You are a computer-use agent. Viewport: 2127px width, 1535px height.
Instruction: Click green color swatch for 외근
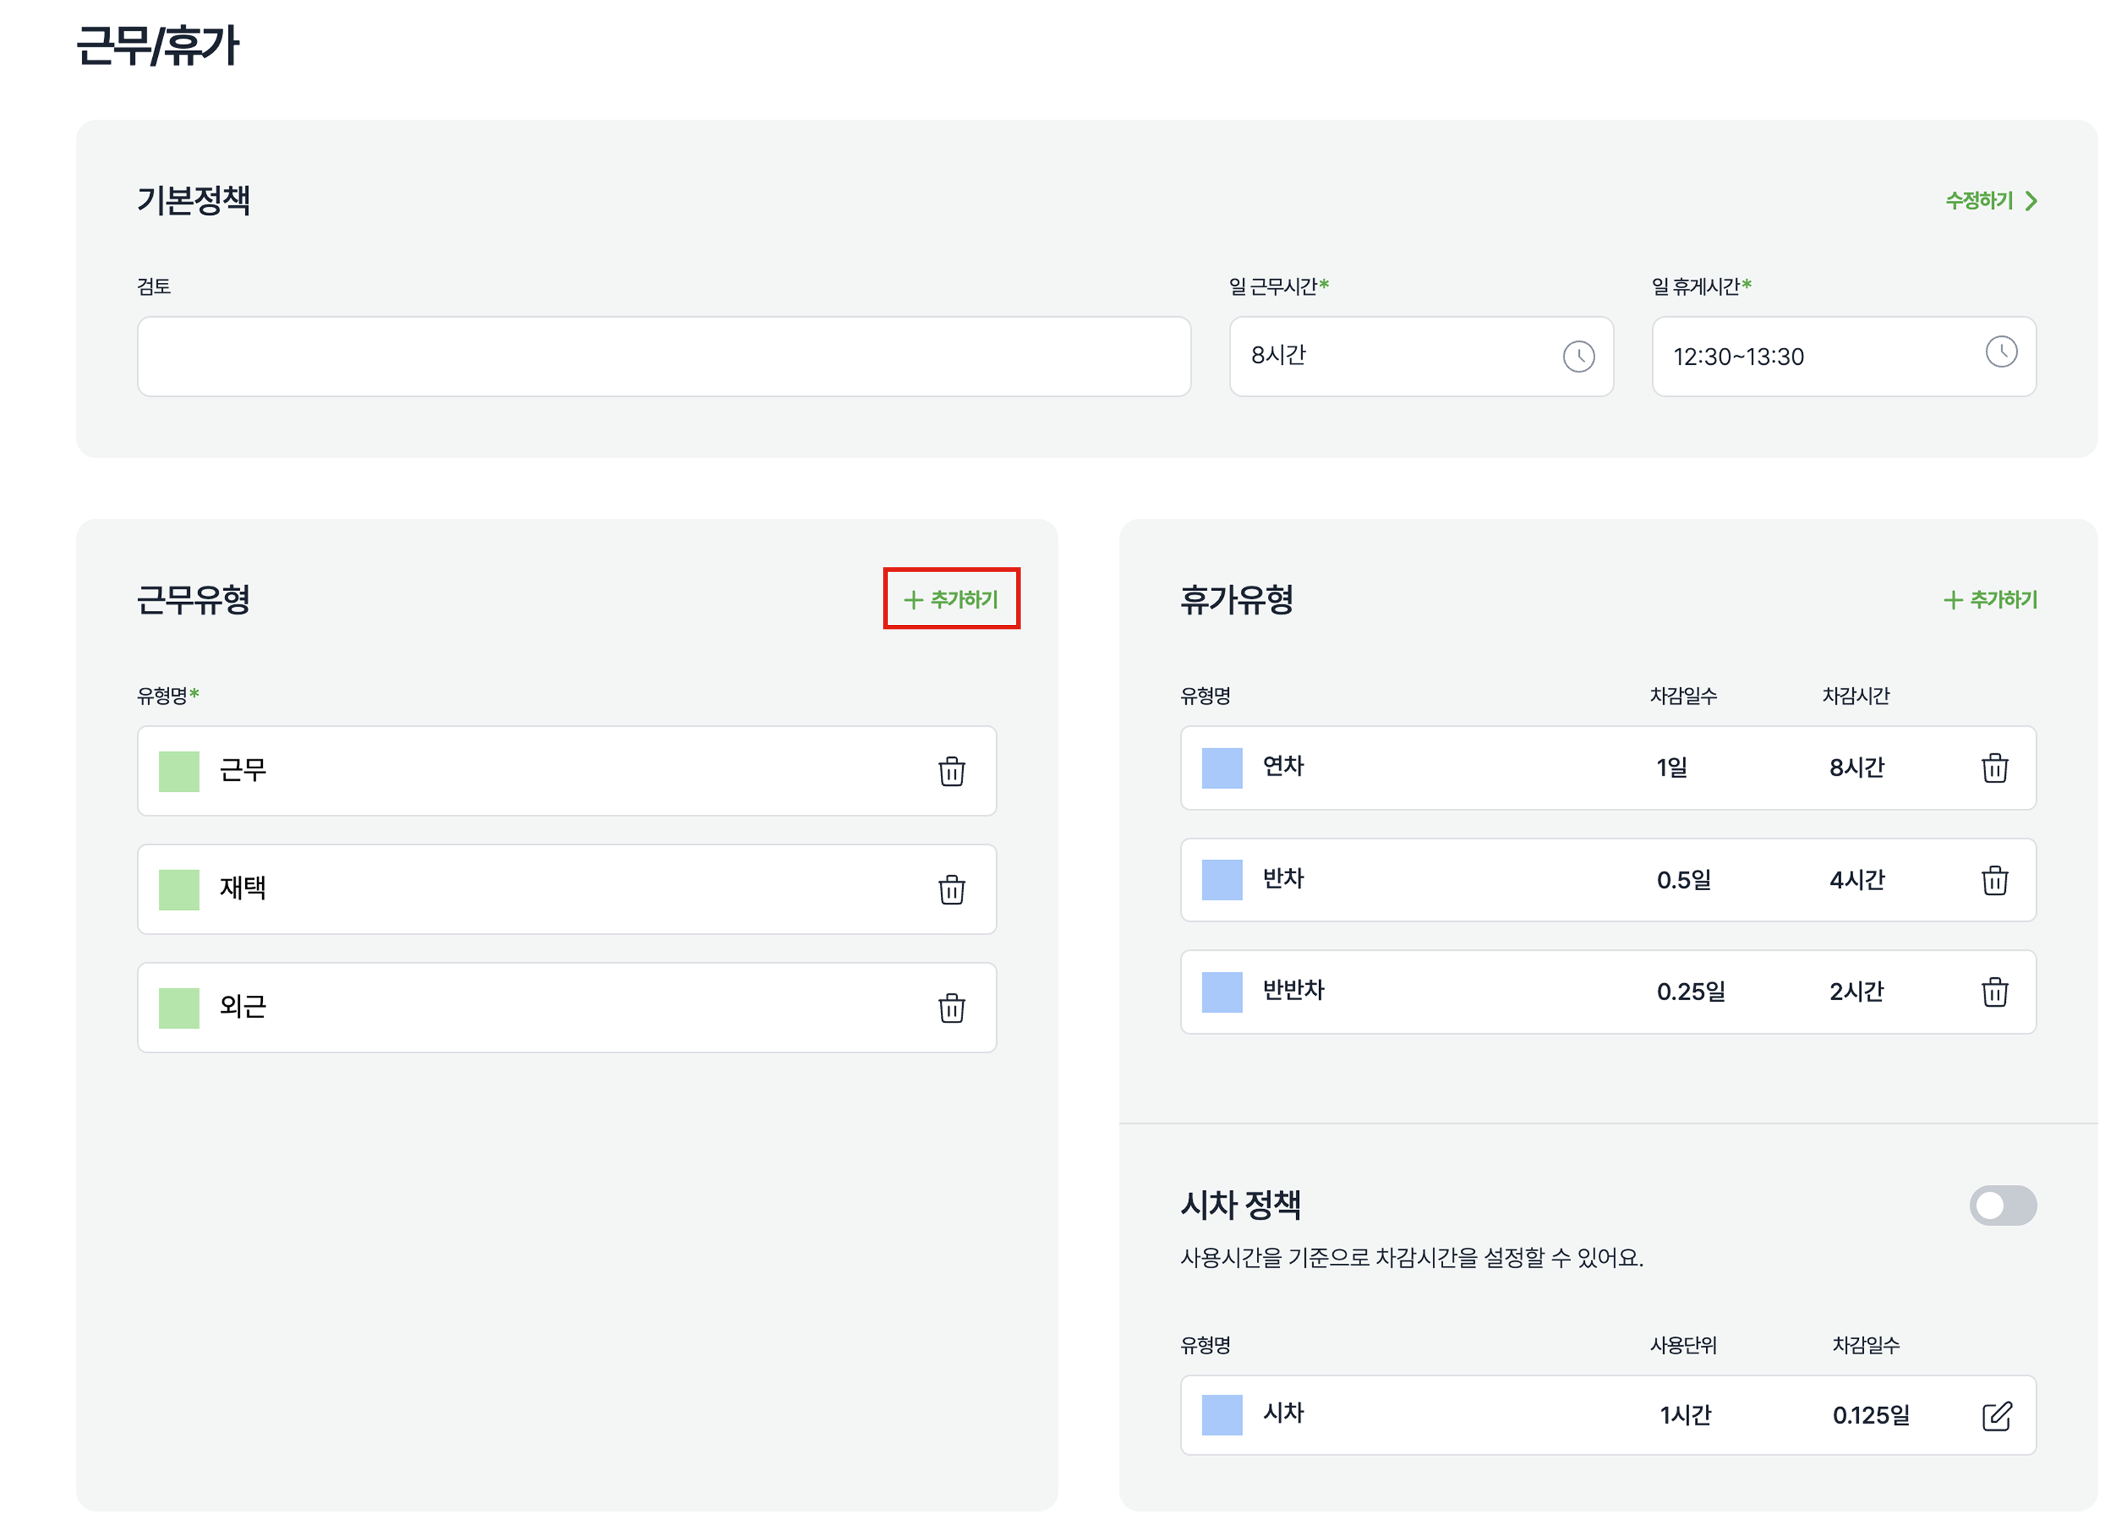(179, 1008)
